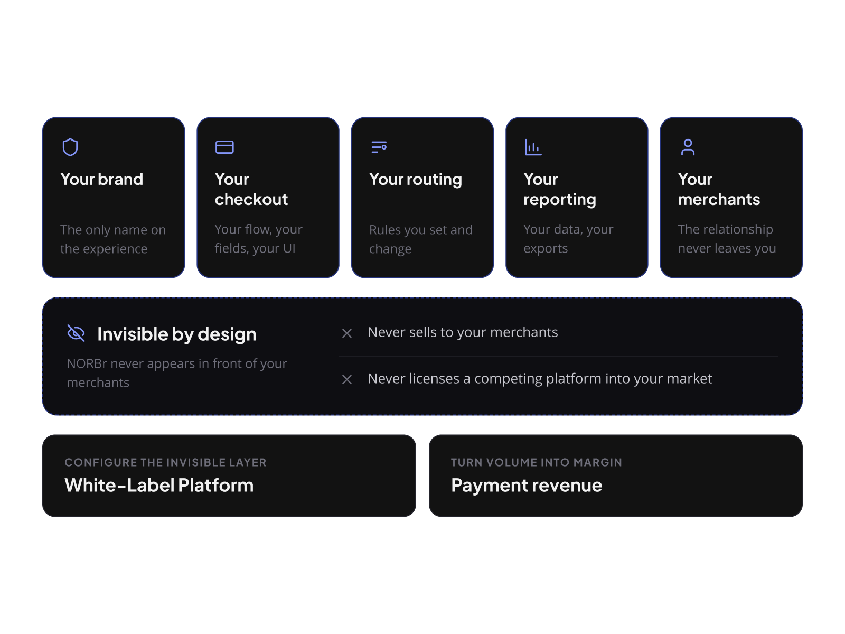Click the text Your flow, your fields, your UI
The width and height of the screenshot is (845, 634).
[x=258, y=239]
